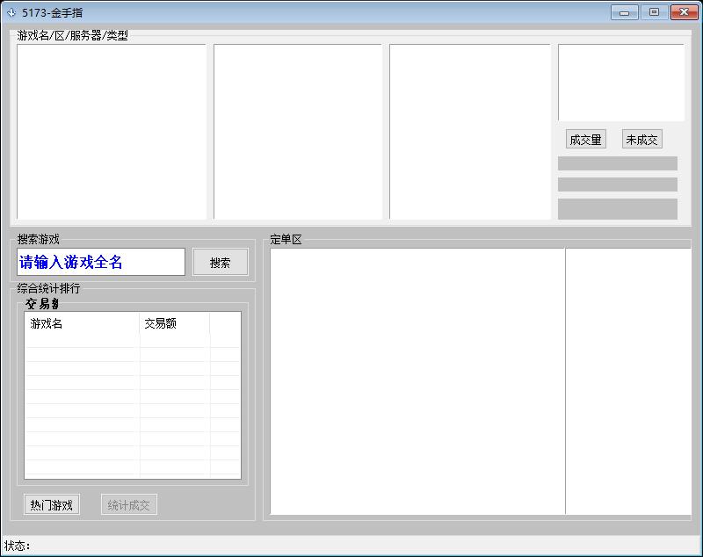Select the 游戏名 column header in the table

tap(82, 323)
